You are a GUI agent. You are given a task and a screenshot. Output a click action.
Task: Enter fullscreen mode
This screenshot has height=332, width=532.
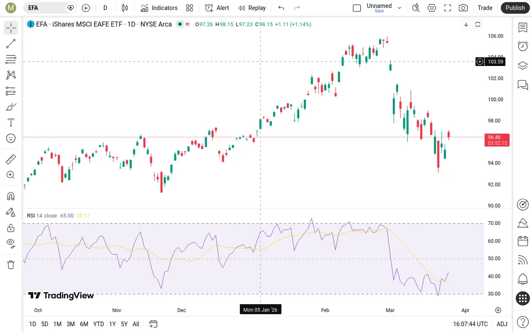(x=448, y=8)
